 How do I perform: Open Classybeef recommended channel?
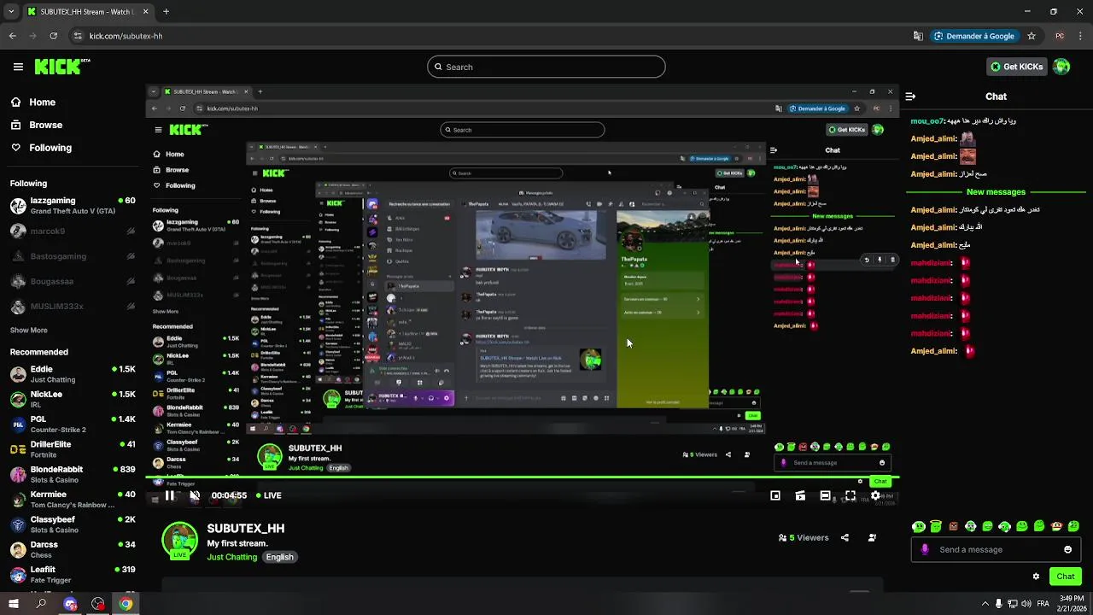(73, 524)
